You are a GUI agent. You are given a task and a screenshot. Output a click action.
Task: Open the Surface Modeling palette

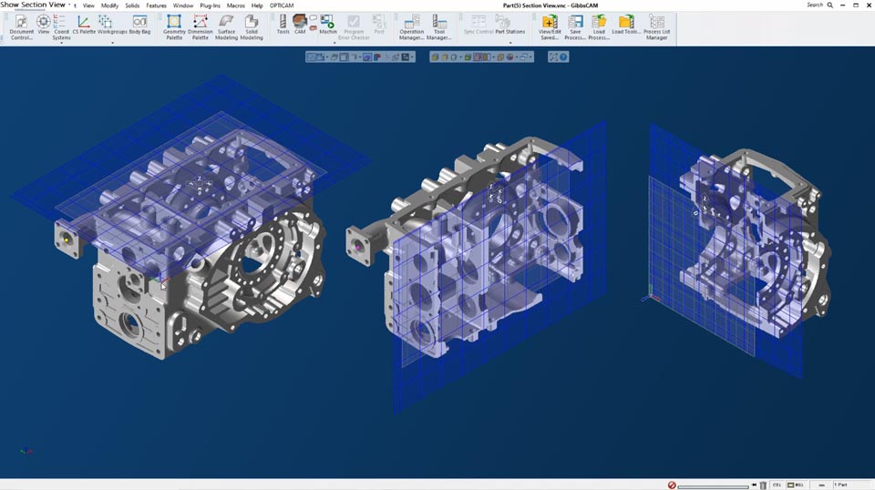pyautogui.click(x=226, y=26)
